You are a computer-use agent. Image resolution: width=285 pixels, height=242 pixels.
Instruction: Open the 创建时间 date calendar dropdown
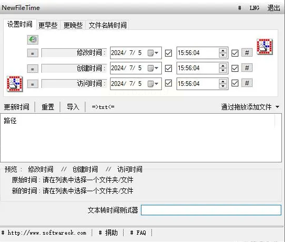pos(153,68)
